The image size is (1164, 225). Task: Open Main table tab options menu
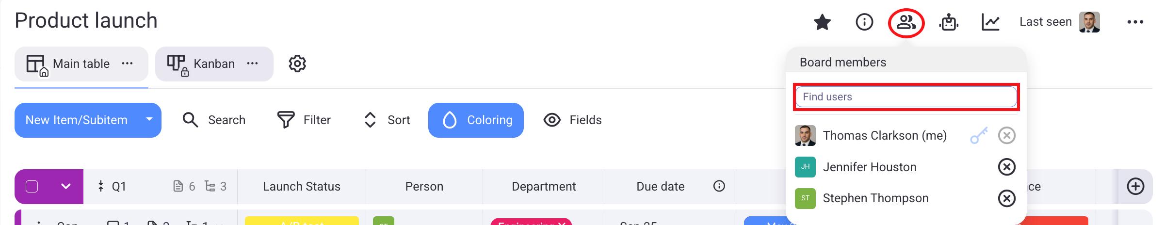tap(127, 64)
